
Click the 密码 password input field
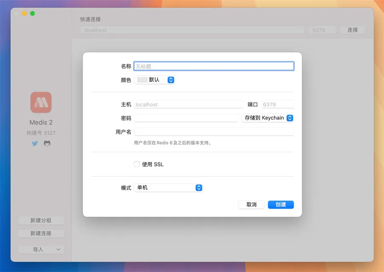(186, 118)
